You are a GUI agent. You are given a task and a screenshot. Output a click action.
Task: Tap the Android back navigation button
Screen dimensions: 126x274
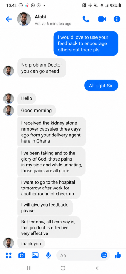(x=97, y=268)
